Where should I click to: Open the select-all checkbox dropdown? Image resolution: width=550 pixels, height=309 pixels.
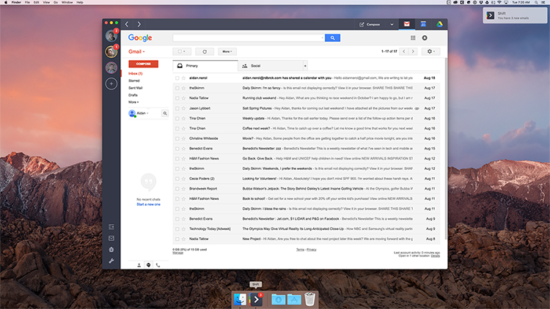182,51
